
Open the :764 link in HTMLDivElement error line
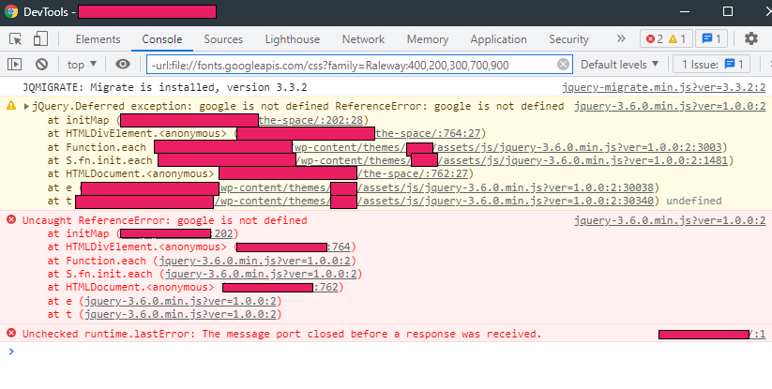[339, 247]
